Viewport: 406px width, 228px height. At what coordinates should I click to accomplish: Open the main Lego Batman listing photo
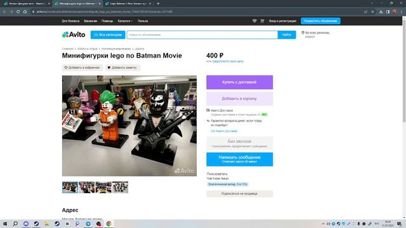coord(129,125)
